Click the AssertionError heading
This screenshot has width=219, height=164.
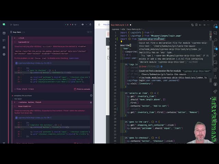click(25, 106)
